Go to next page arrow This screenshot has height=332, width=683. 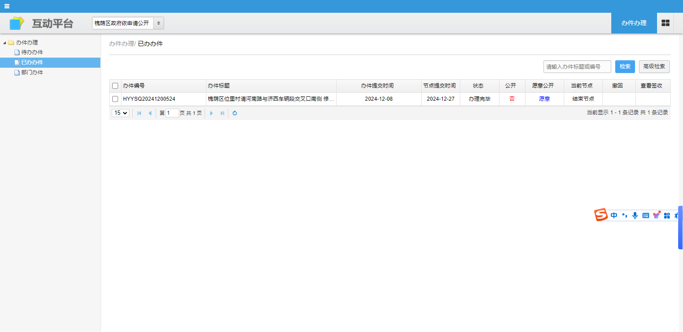pos(211,113)
